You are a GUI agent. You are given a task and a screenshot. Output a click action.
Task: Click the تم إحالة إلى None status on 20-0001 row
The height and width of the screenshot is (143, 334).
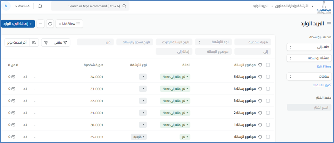(x=175, y=125)
